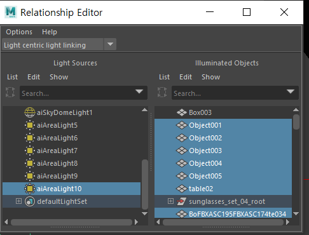
Task: Toggle Object005 illumination link
Action: pyautogui.click(x=223, y=176)
